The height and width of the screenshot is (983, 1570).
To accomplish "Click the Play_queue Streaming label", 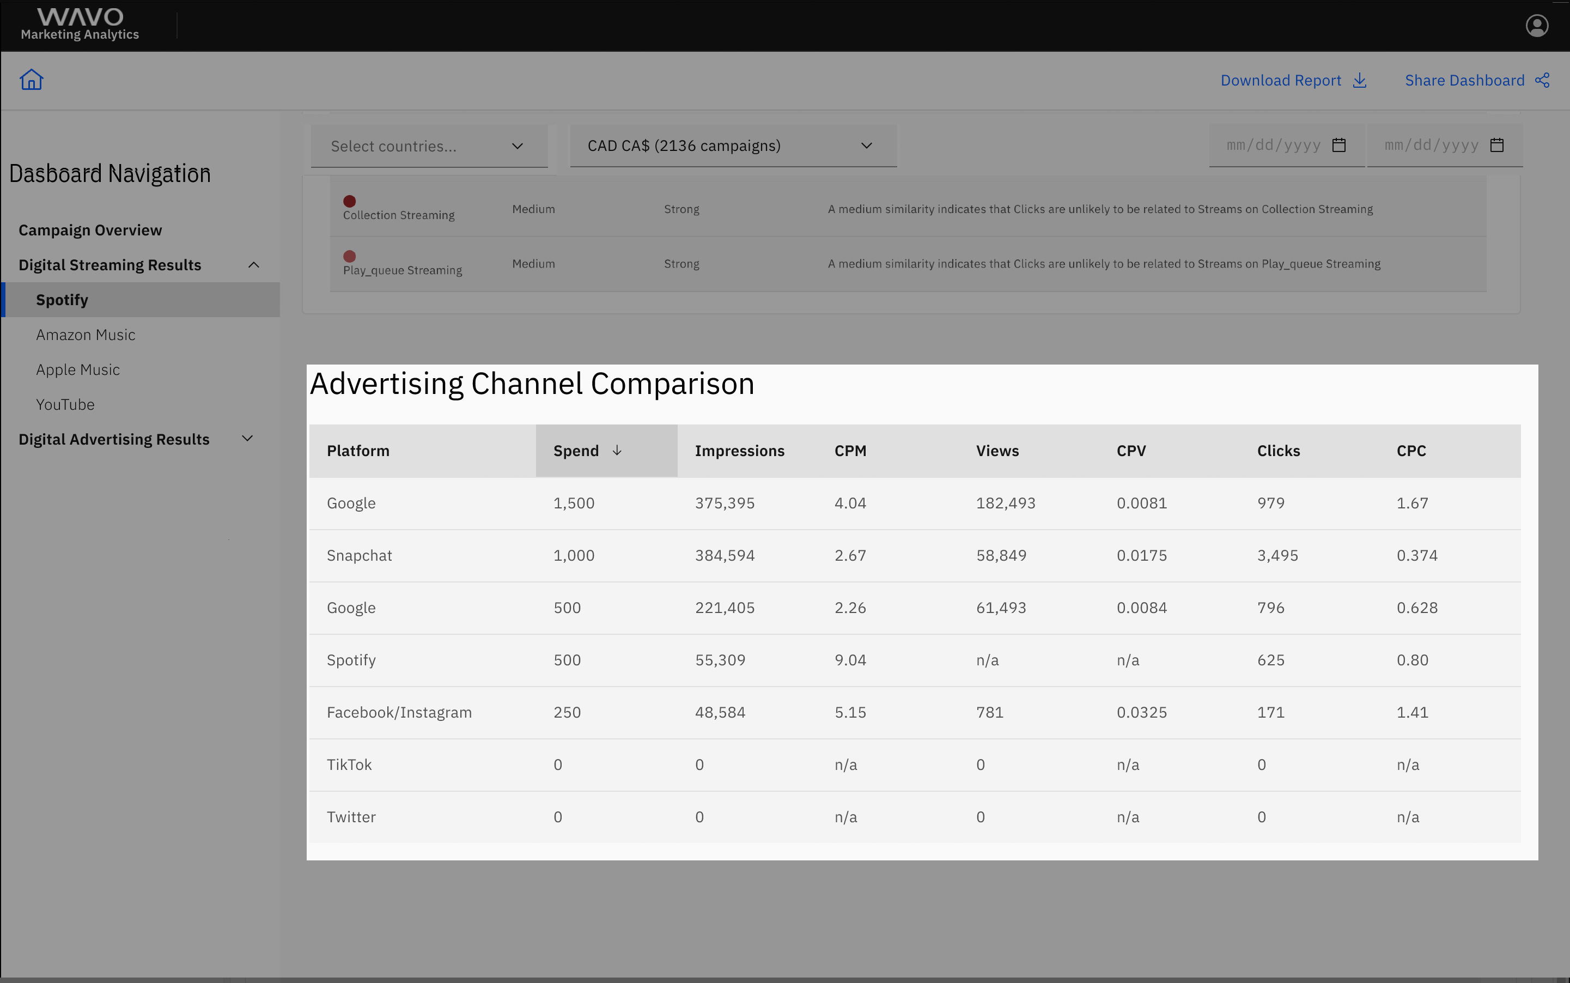I will coord(403,270).
